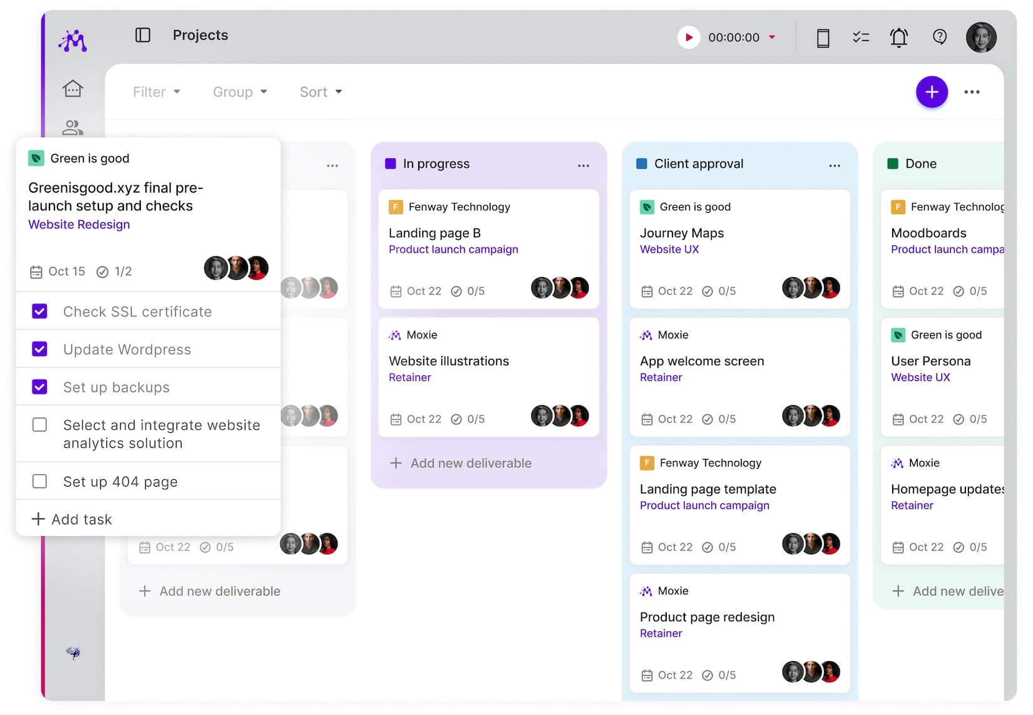Open the Client approval column options menu
Image resolution: width=1033 pixels, height=715 pixels.
834,165
